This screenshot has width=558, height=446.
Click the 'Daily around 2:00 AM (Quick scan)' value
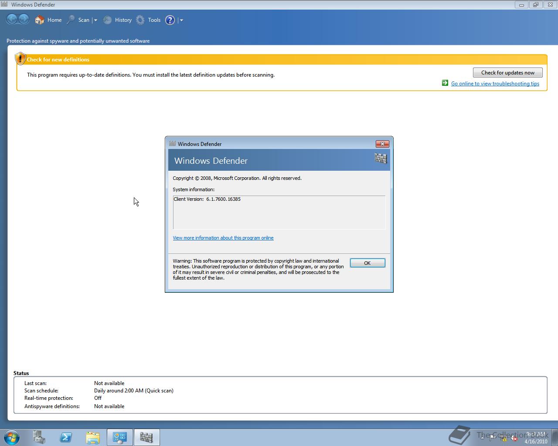coord(134,391)
